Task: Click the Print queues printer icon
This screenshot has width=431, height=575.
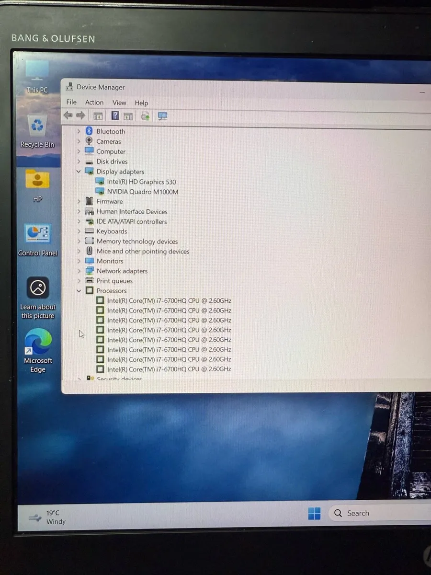Action: (89, 280)
